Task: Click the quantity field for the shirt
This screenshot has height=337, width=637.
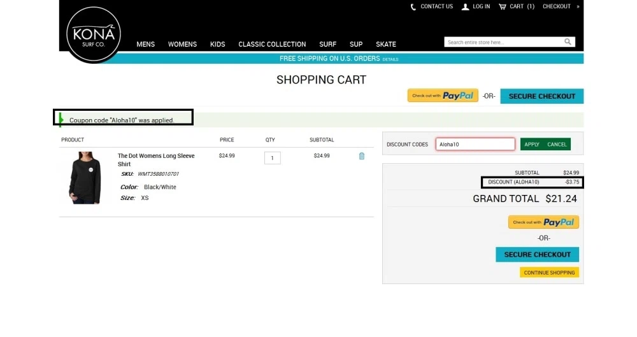Action: (x=272, y=158)
